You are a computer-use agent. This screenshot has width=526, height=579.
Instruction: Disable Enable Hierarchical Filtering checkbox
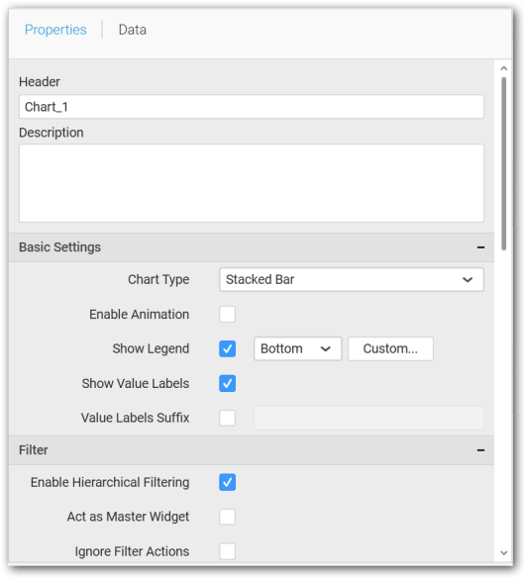pyautogui.click(x=227, y=482)
